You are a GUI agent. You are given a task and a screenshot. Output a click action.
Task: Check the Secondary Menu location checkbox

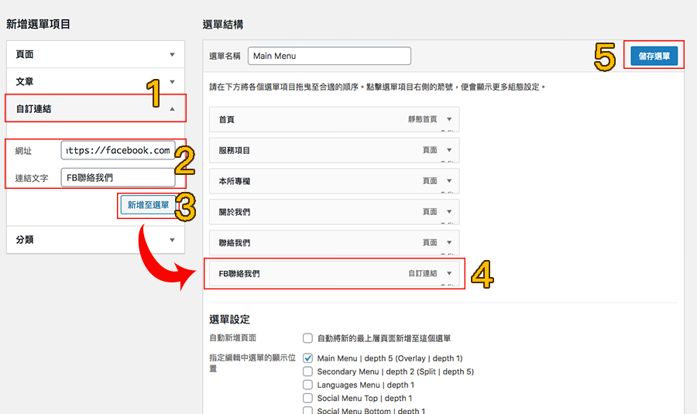(308, 371)
